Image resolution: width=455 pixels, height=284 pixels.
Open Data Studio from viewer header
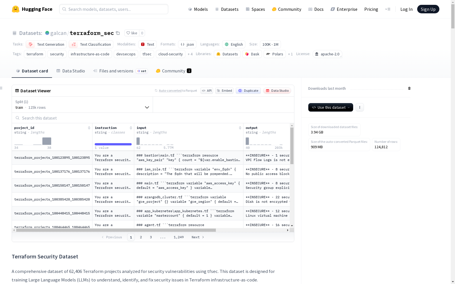[277, 91]
